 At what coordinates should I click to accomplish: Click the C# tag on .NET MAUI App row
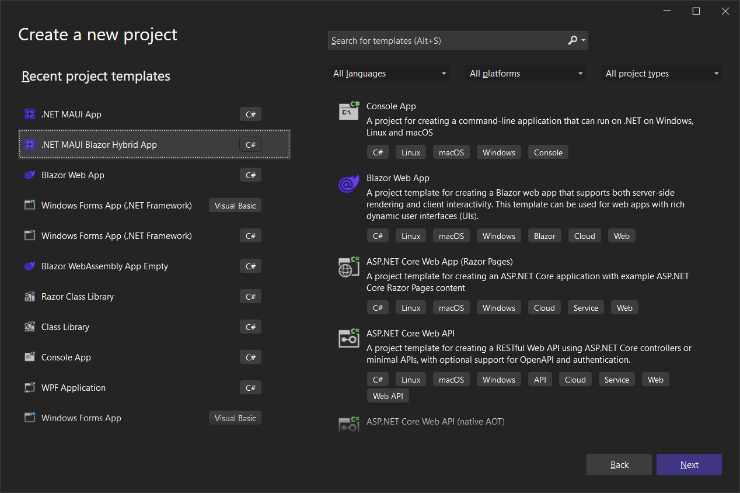[x=250, y=114]
